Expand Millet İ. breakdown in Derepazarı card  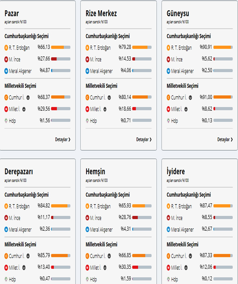25,267
